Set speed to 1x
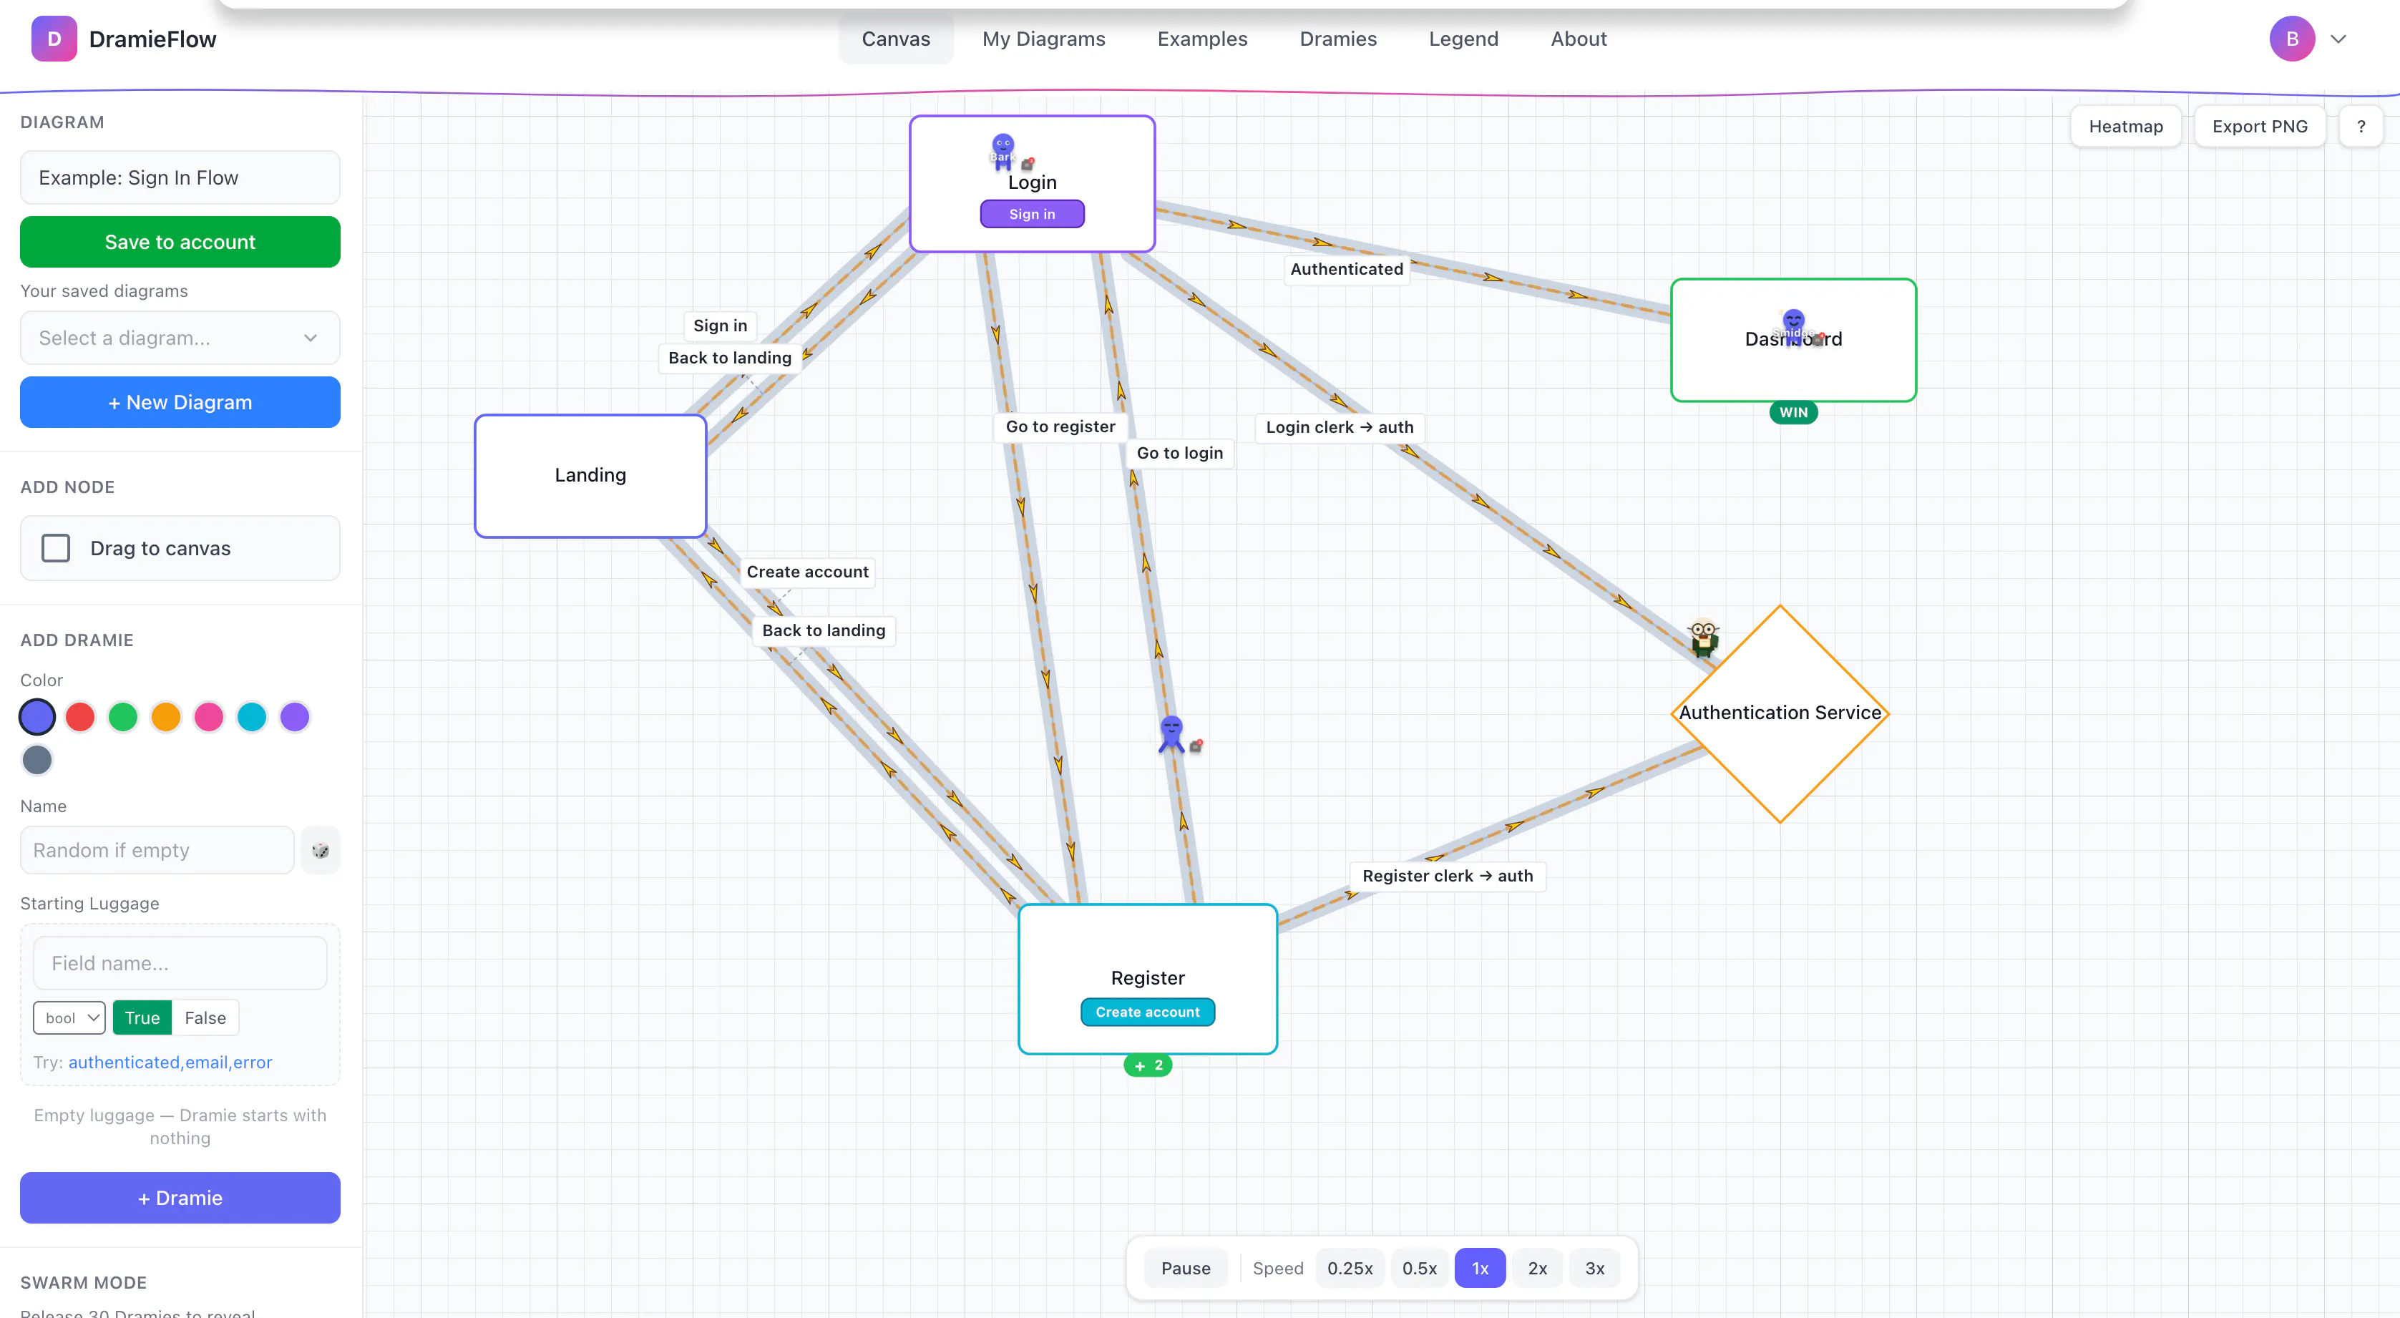2400x1318 pixels. coord(1480,1268)
